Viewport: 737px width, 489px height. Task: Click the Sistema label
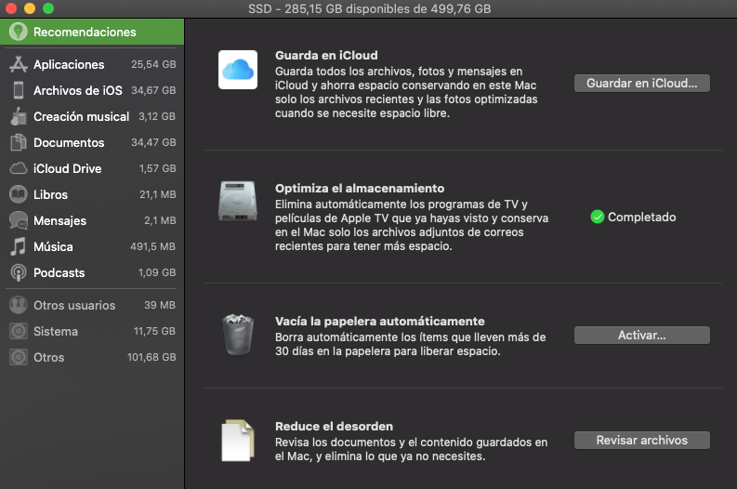pos(56,332)
